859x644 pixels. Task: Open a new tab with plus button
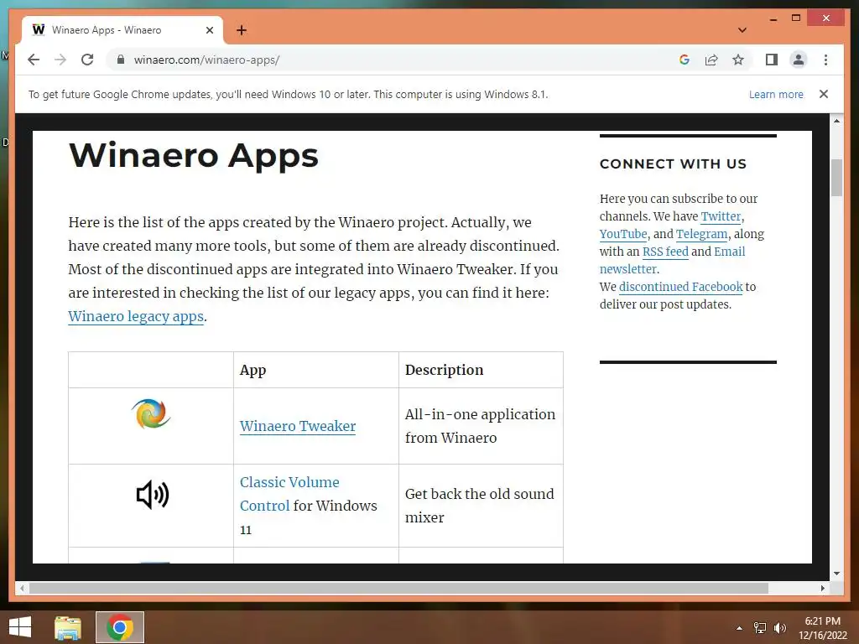point(242,30)
